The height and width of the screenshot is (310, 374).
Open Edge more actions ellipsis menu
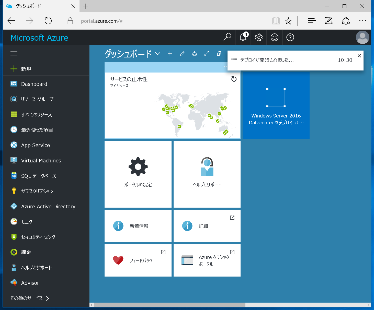point(363,21)
